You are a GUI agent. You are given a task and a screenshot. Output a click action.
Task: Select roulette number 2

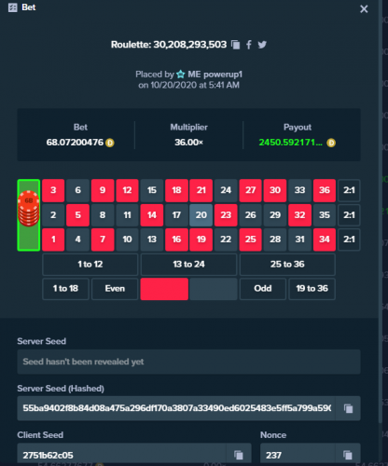[53, 215]
